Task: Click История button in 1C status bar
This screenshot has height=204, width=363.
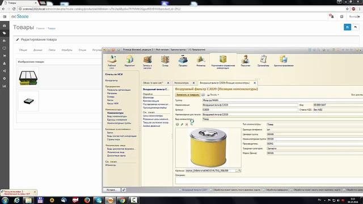Action: click(x=112, y=190)
